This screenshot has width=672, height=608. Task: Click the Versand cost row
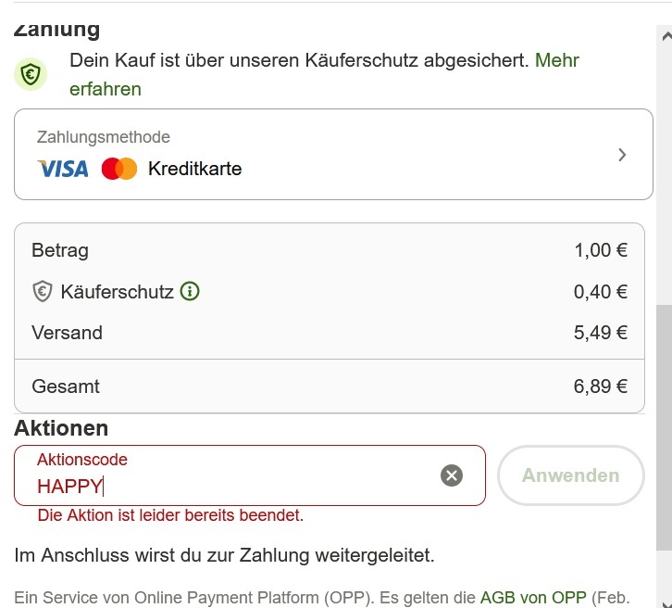(x=330, y=333)
